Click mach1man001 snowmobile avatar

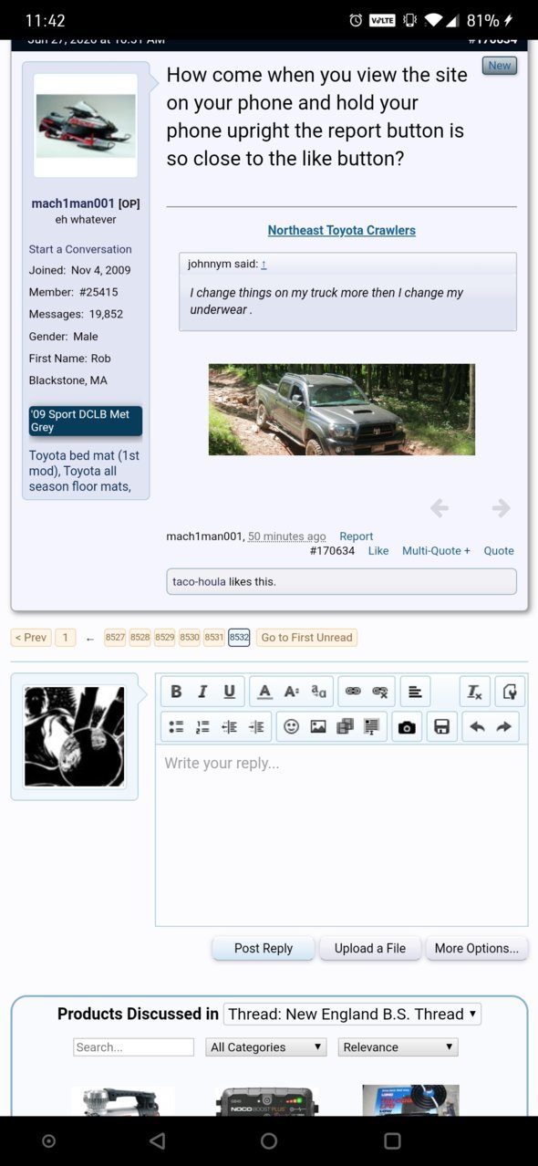[86, 125]
